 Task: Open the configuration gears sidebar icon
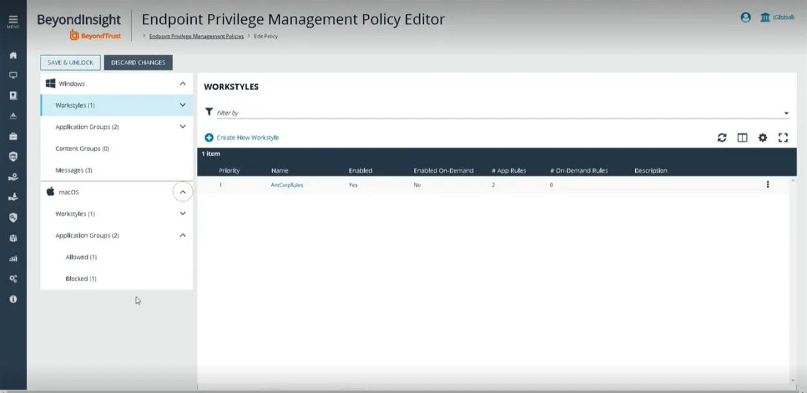pos(13,279)
